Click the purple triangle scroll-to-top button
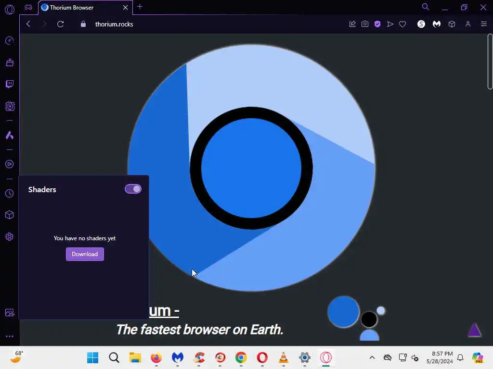The width and height of the screenshot is (493, 369). pyautogui.click(x=474, y=330)
